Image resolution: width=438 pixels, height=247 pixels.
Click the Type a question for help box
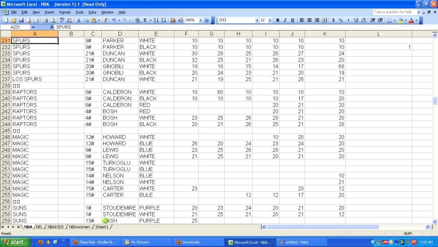click(395, 12)
